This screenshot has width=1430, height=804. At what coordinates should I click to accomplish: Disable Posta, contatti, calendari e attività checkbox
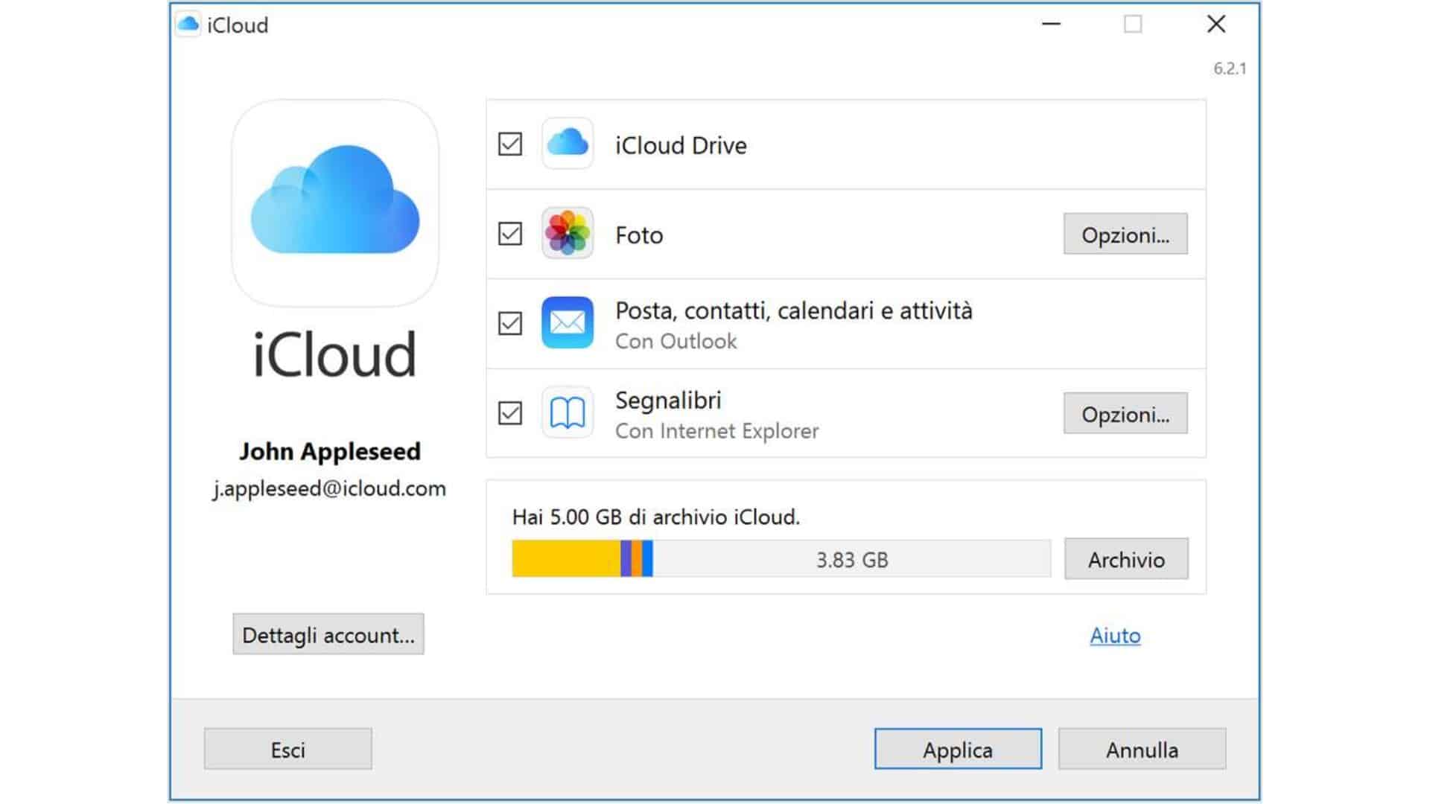pos(510,323)
